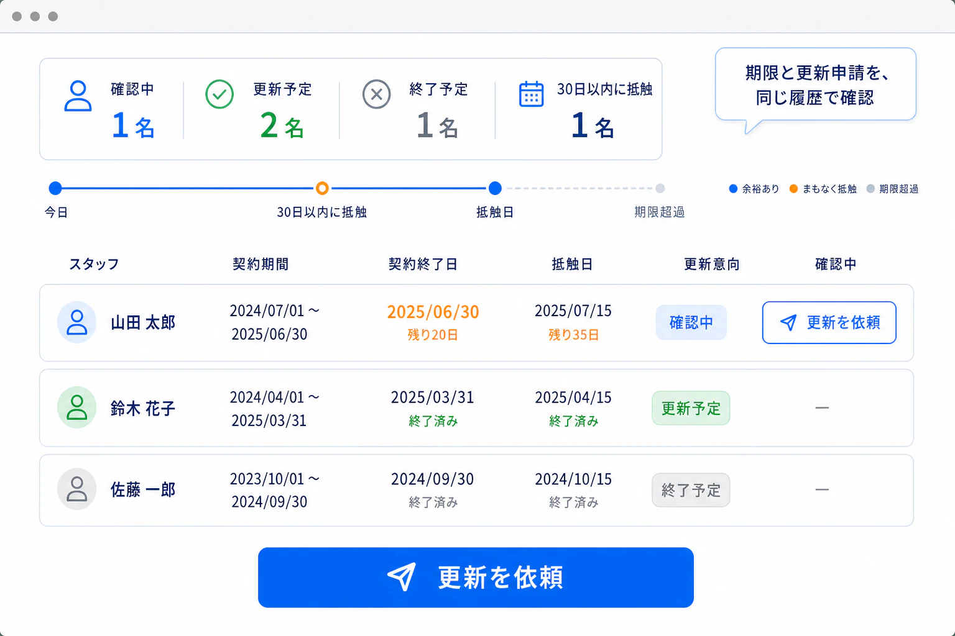Viewport: 955px width, 636px height.
Task: Click the orange まもなく抵触 legend dot
Action: pyautogui.click(x=793, y=189)
